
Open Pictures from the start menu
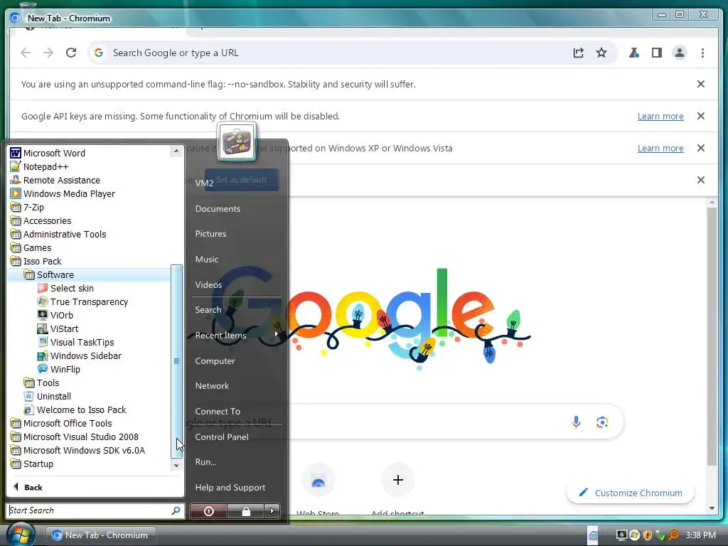click(210, 233)
